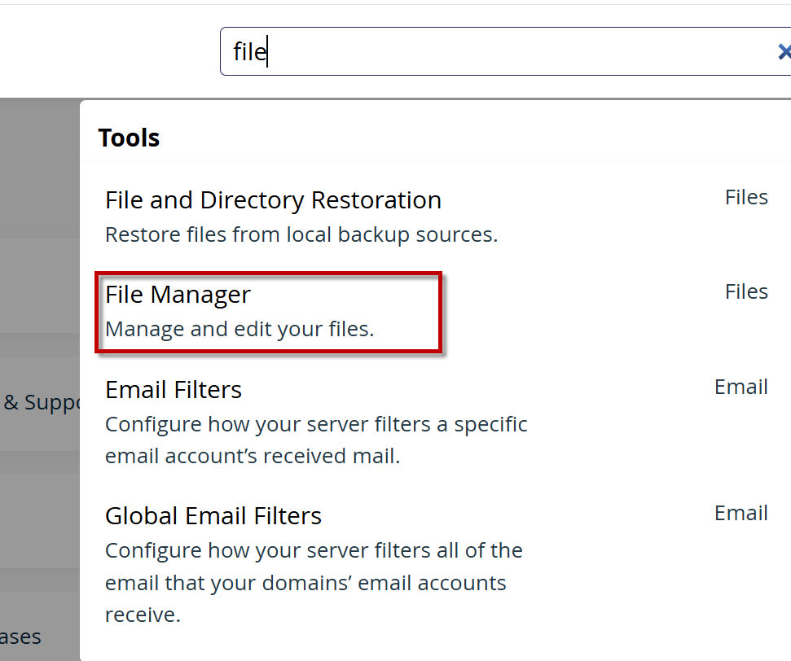Click Email category beside Global Email Filters
The width and height of the screenshot is (791, 661).
pos(740,513)
